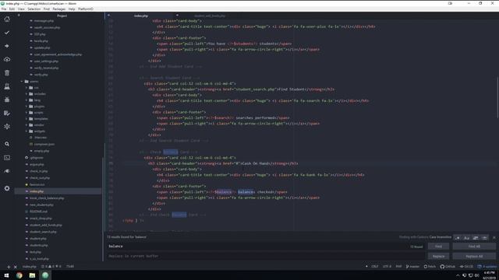Open the terminal icon in left toolbar
Image resolution: width=499 pixels, height=280 pixels.
pos(7,157)
